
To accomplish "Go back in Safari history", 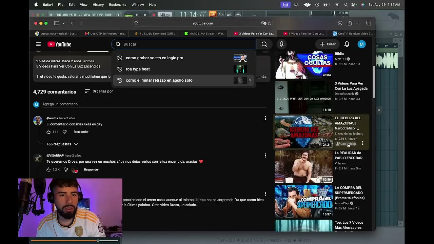I will [72, 23].
